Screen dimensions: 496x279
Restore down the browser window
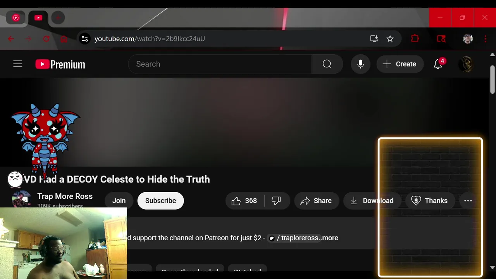(462, 17)
